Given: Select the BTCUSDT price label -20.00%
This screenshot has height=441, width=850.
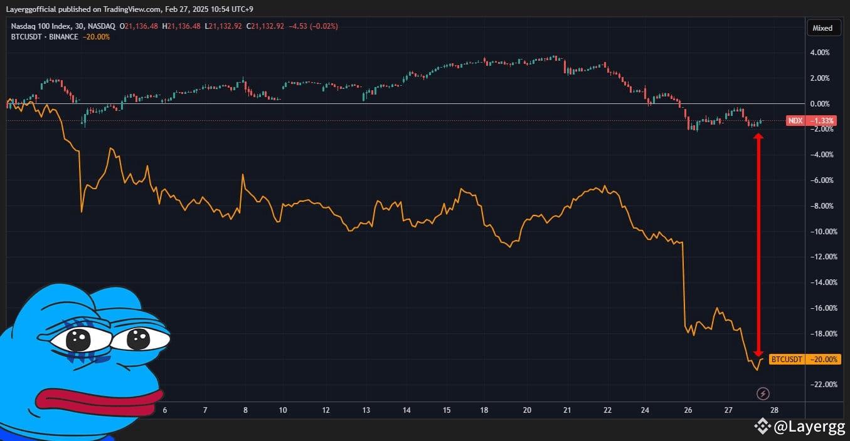Looking at the screenshot, I should pyautogui.click(x=804, y=360).
